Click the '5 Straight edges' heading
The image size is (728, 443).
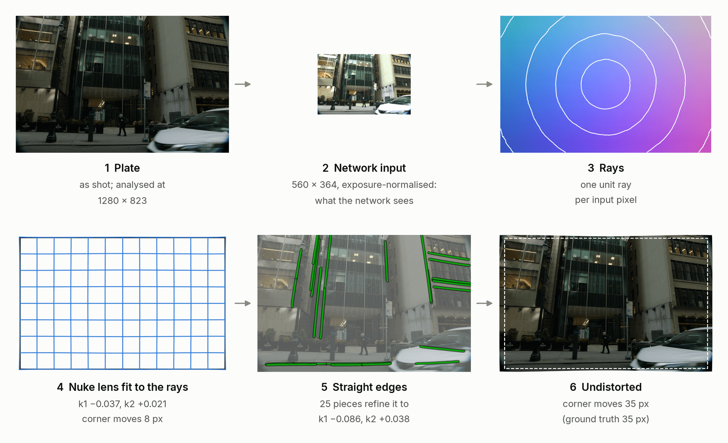coord(364,387)
